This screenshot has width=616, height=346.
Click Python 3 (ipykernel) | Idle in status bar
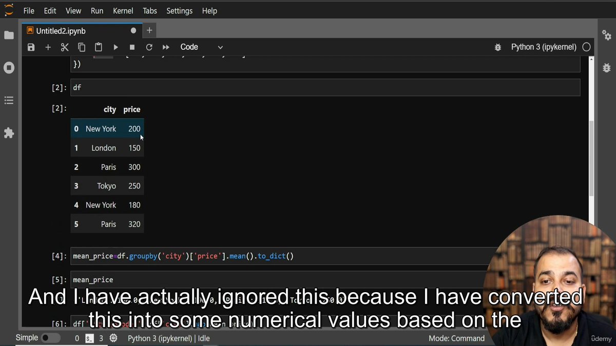168,338
